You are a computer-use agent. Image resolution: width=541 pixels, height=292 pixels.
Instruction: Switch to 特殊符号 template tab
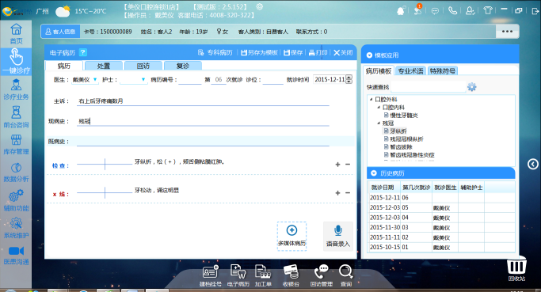click(x=443, y=71)
